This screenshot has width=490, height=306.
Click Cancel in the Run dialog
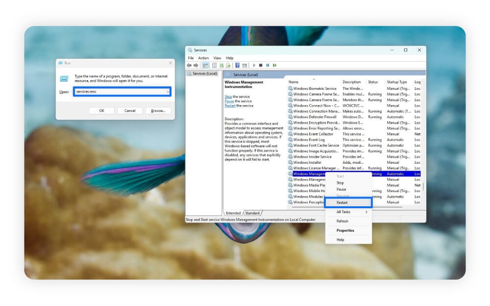click(x=130, y=110)
